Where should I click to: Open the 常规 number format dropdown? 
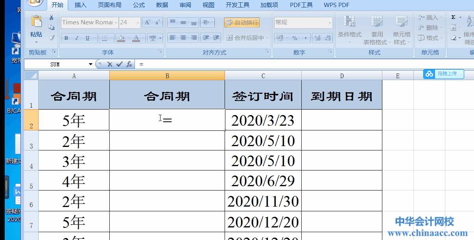pyautogui.click(x=330, y=23)
